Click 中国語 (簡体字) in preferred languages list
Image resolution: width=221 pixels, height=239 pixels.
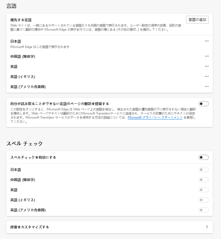coord(23,56)
